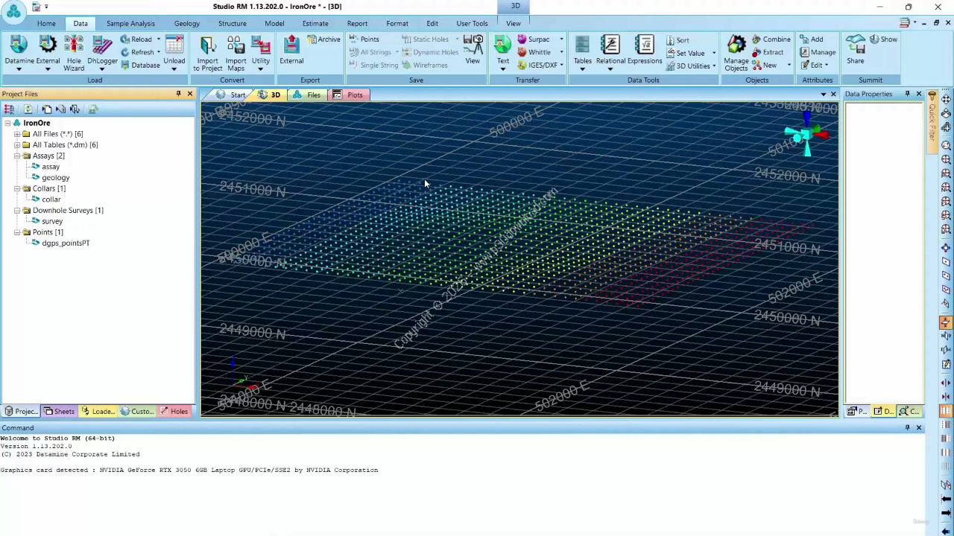Open the Holes bottom panel tab
This screenshot has height=536, width=954.
174,412
